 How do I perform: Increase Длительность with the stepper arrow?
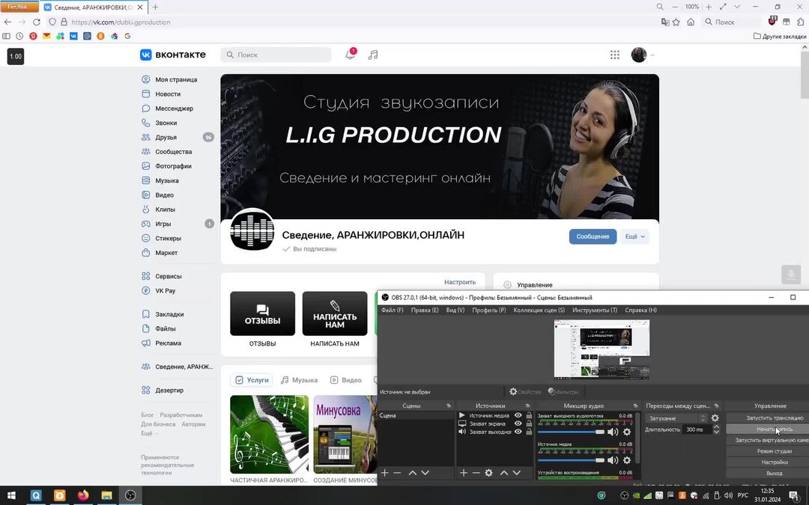click(x=716, y=426)
